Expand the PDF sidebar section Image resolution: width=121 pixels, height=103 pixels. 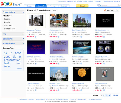23,34
